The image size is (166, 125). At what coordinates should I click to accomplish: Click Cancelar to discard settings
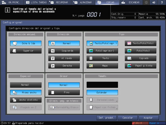pyautogui.click(x=128, y=118)
